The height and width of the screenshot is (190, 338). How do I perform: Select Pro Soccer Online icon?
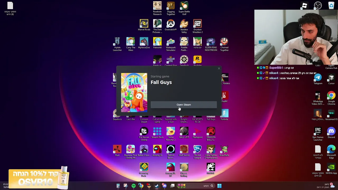tap(144, 134)
